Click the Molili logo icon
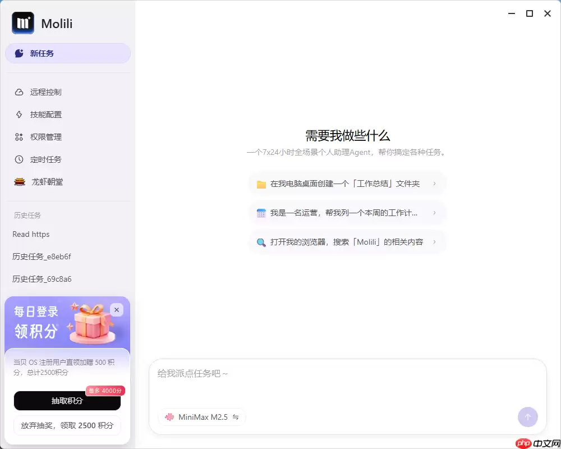 click(x=22, y=23)
